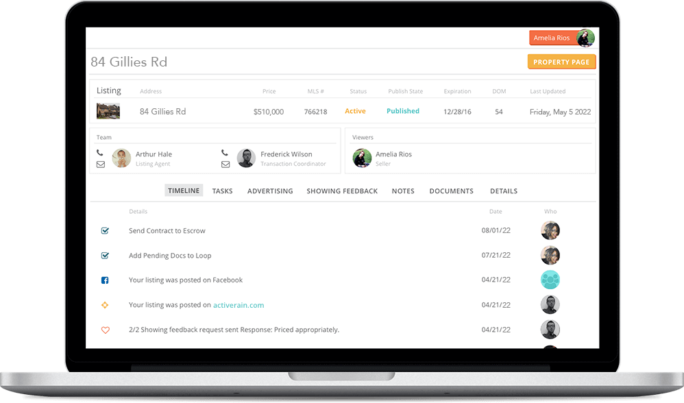The height and width of the screenshot is (403, 684).
Task: Toggle the Send Contract to Escrow checkbox
Action: pos(105,231)
